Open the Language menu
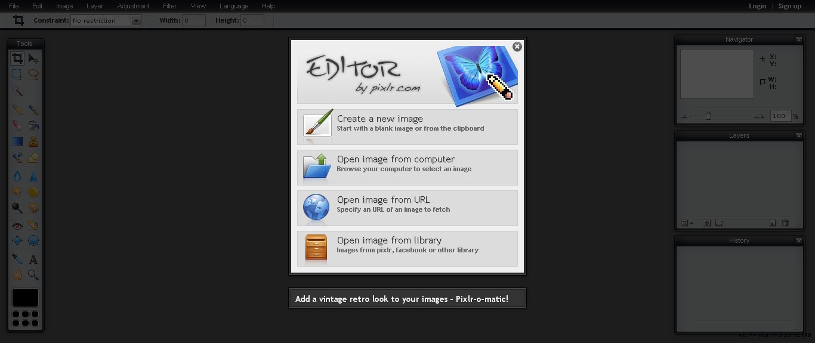 coord(234,6)
